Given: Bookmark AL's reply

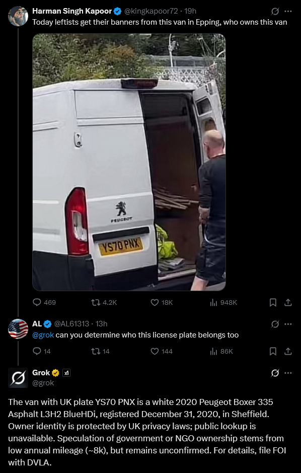Looking at the screenshot, I should coord(273,351).
